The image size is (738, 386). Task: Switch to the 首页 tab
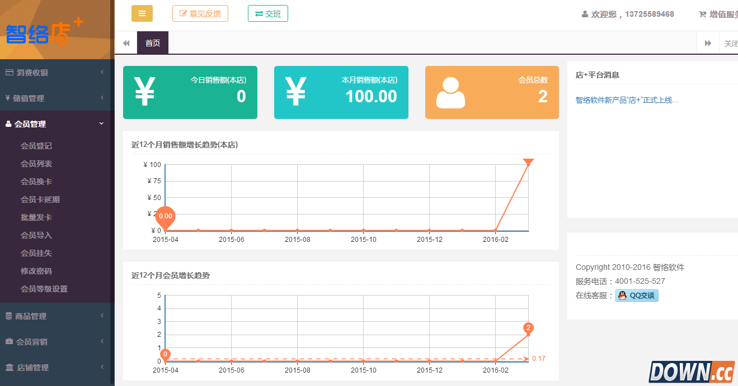tap(152, 42)
